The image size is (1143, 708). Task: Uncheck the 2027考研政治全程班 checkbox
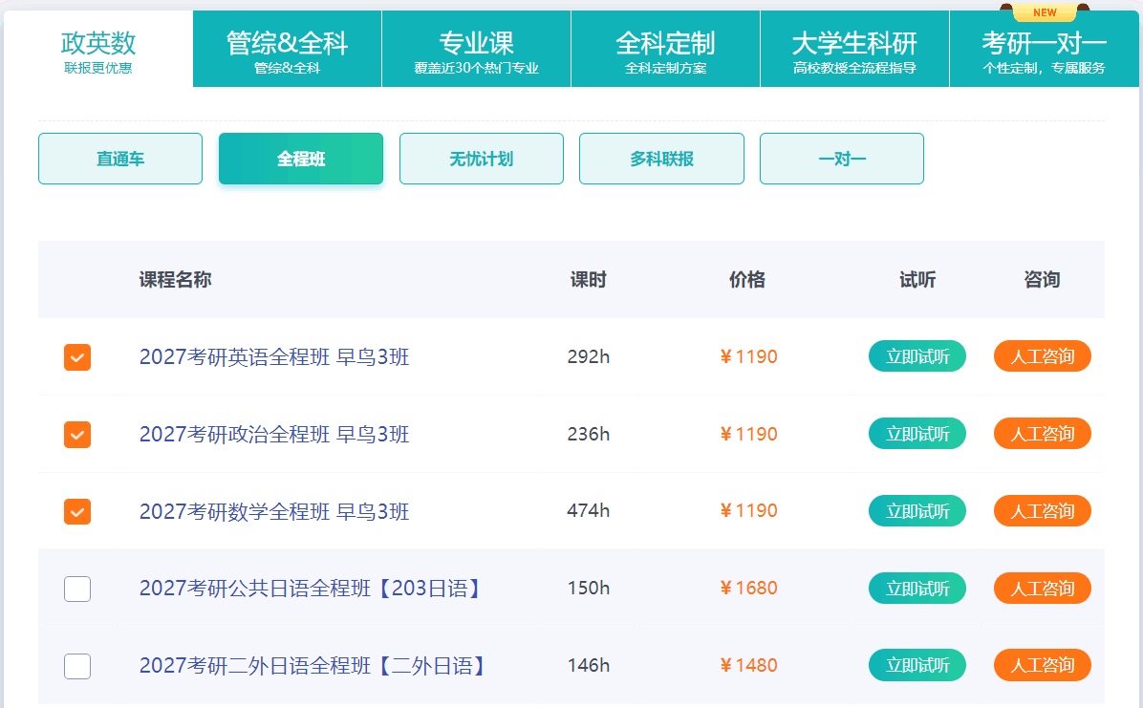77,435
